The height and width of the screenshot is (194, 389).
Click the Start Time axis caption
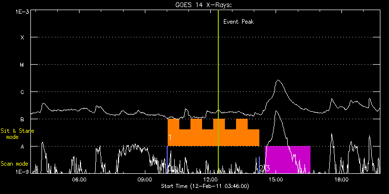(x=205, y=186)
